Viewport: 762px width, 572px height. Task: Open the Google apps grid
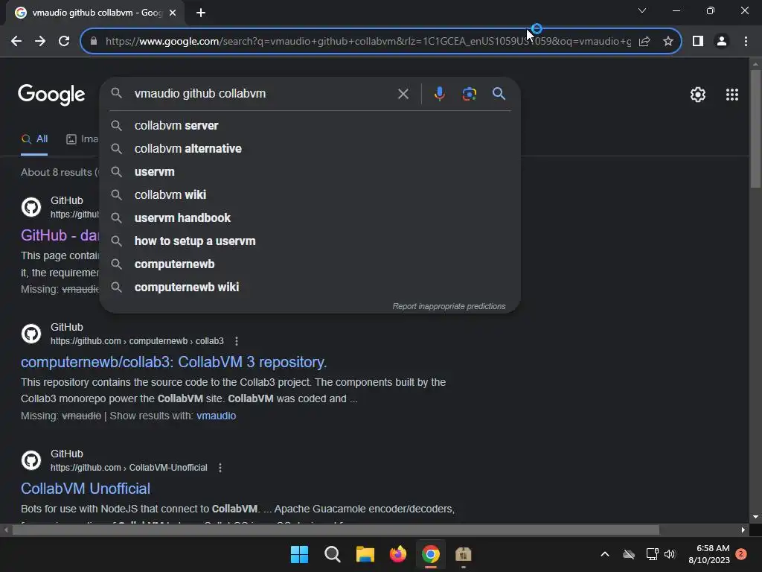732,95
